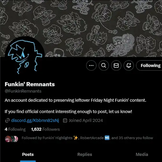
Task: View the 4 Following list
Action: 15,129
